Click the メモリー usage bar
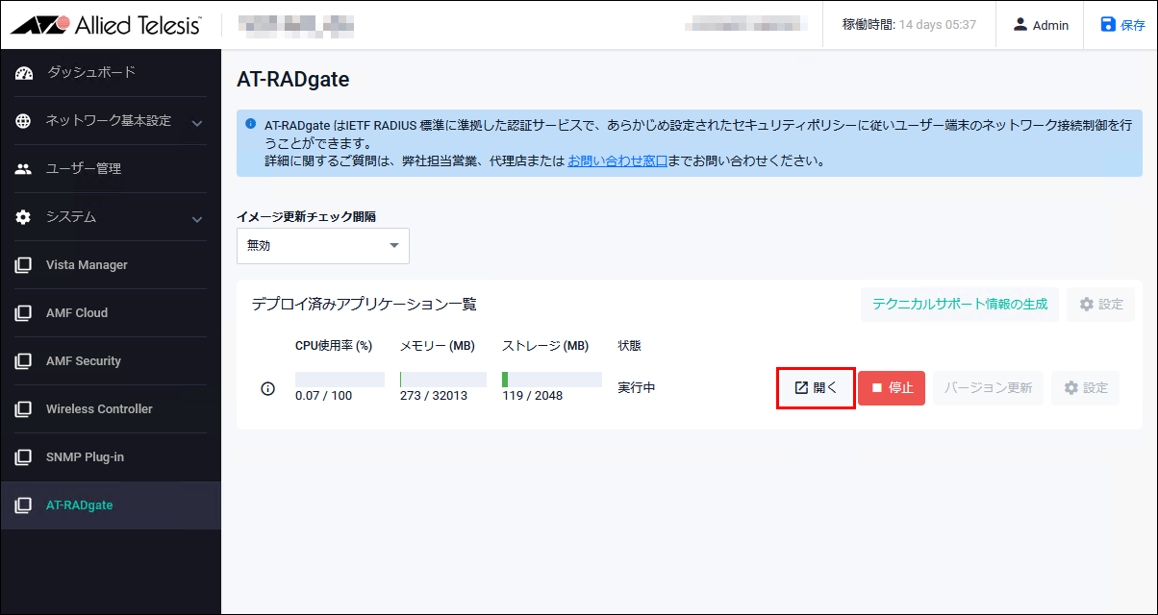1158x615 pixels. tap(442, 380)
